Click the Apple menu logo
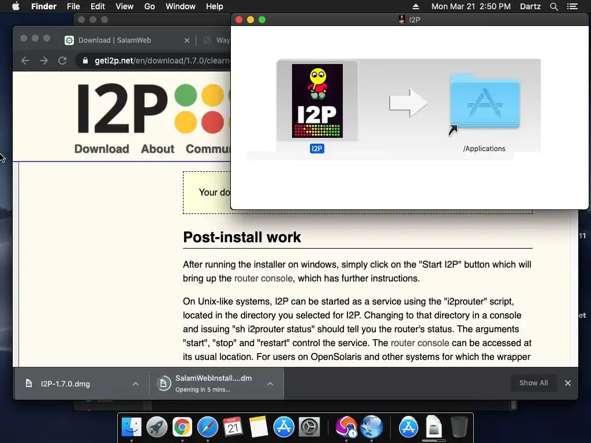591x443 pixels. pyautogui.click(x=16, y=6)
